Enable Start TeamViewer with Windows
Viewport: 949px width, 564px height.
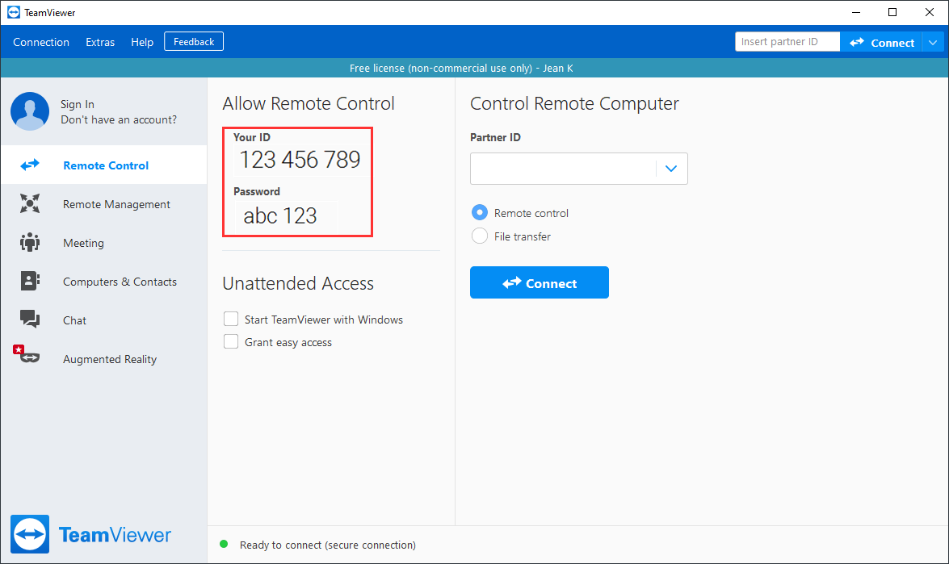tap(231, 319)
